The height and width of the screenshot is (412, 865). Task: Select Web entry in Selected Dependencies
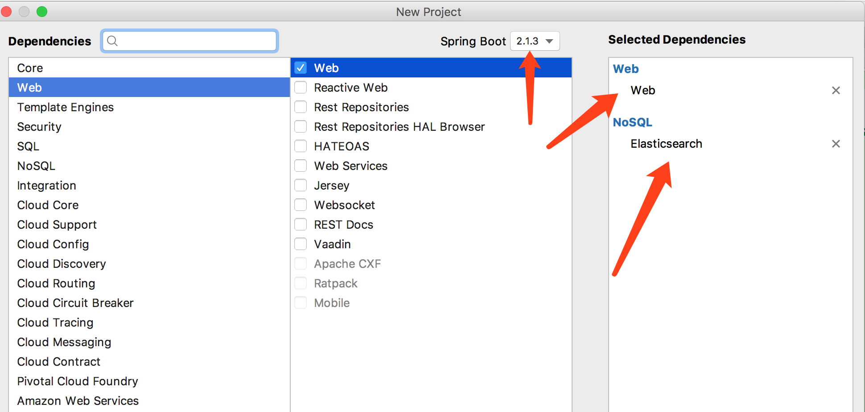[x=643, y=90]
